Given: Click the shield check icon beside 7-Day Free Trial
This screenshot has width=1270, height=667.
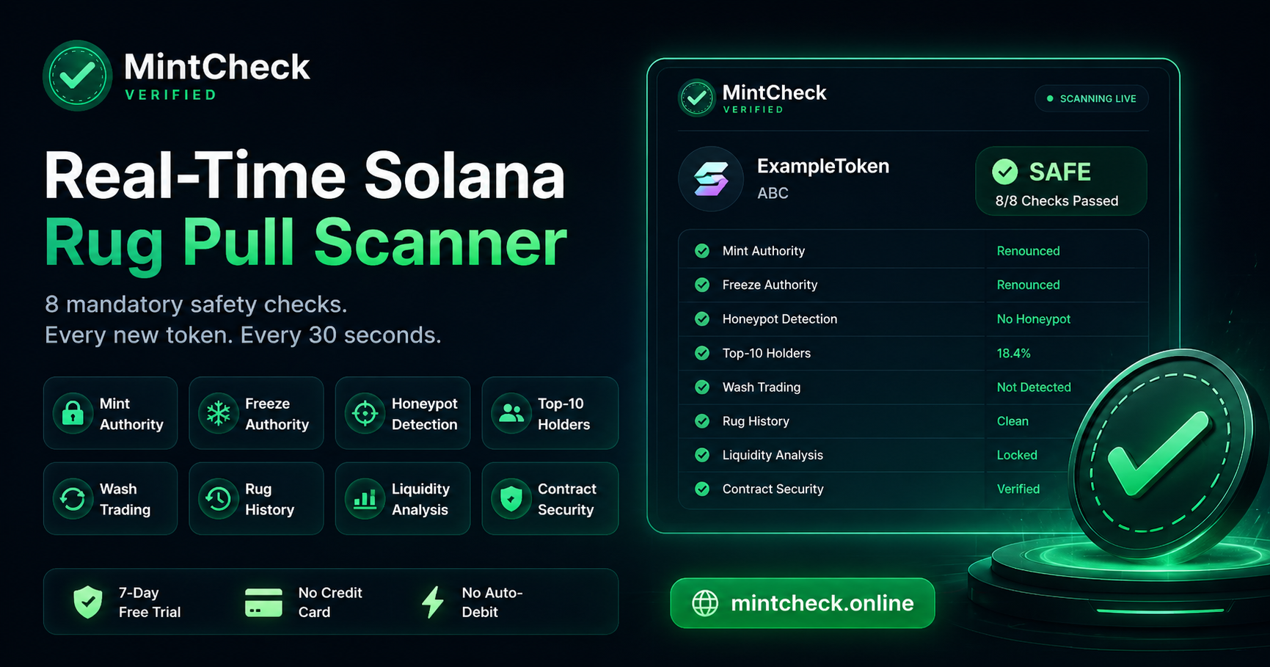Looking at the screenshot, I should [88, 602].
